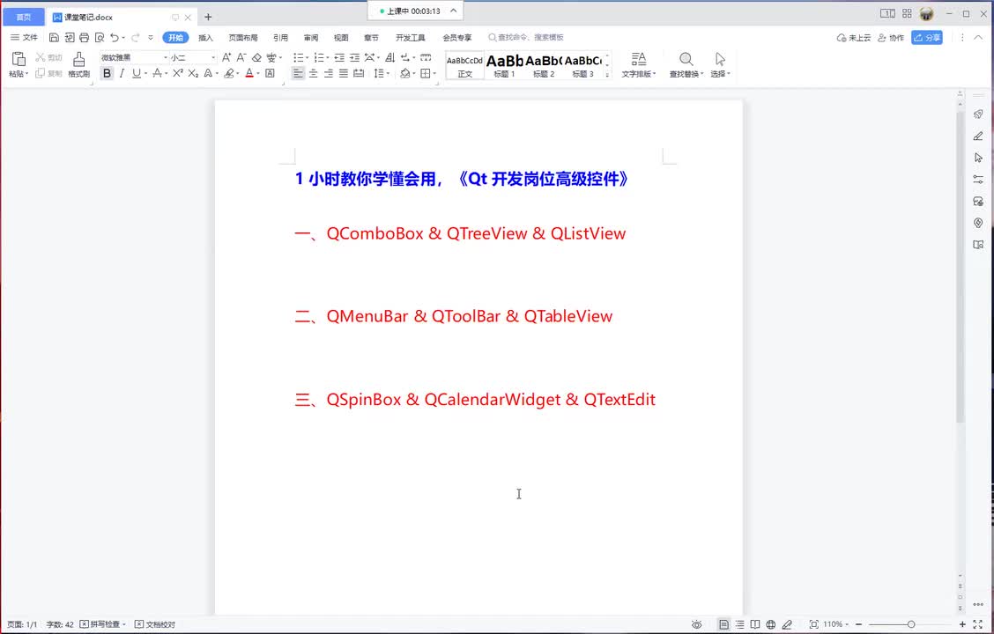Click the Print icon in quick access bar

[85, 37]
